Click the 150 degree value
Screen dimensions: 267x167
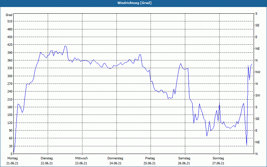[x=10, y=115]
